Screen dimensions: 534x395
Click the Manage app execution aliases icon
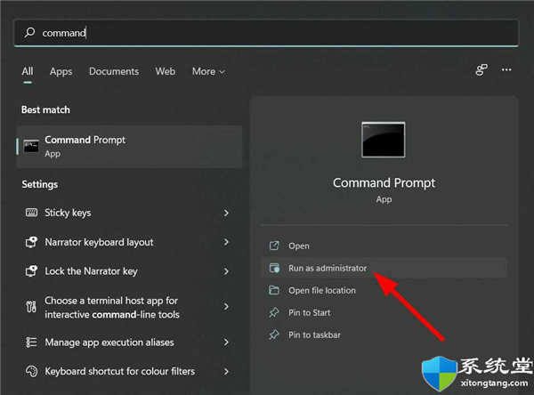(31, 342)
